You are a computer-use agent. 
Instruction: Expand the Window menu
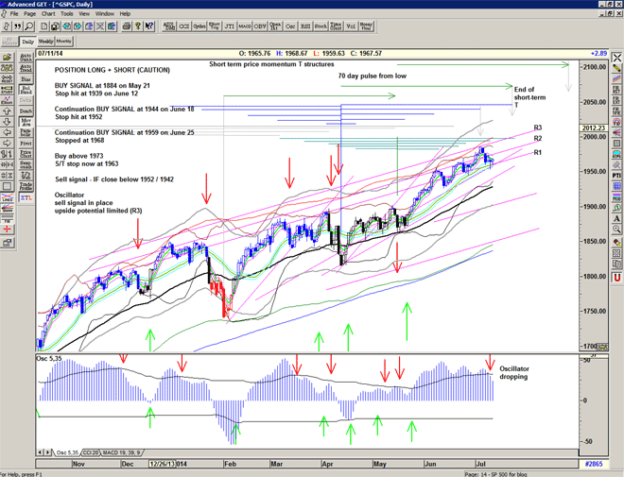click(104, 14)
